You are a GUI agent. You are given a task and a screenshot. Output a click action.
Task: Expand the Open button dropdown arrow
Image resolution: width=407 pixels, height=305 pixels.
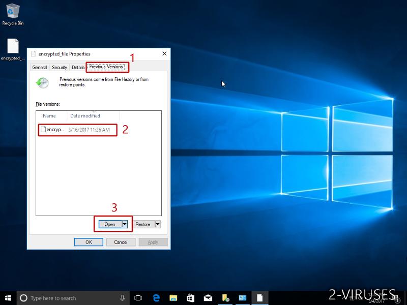click(124, 224)
